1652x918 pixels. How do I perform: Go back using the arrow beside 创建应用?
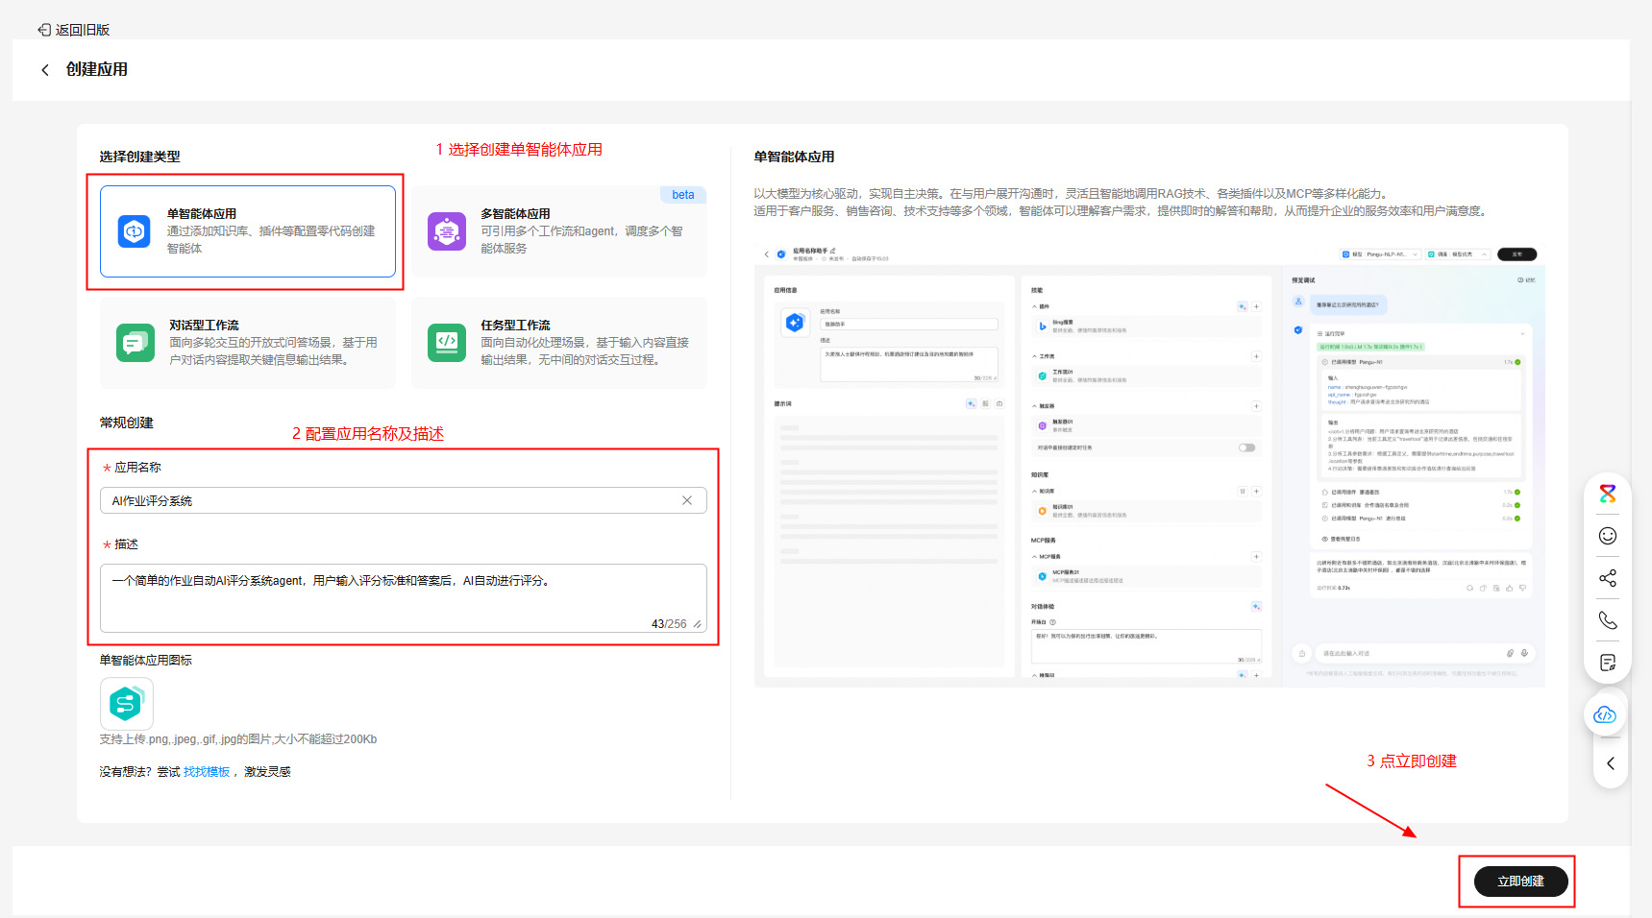(45, 70)
